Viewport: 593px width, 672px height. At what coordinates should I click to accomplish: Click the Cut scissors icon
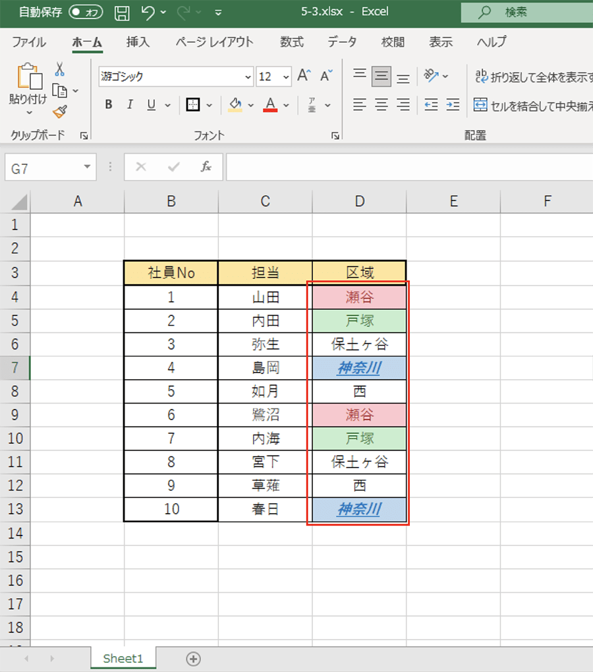pyautogui.click(x=59, y=69)
